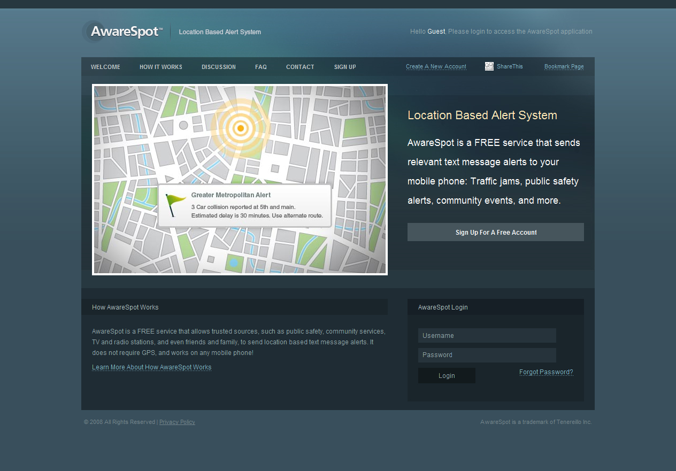
Task: Click the green flag alert icon
Action: pyautogui.click(x=174, y=205)
